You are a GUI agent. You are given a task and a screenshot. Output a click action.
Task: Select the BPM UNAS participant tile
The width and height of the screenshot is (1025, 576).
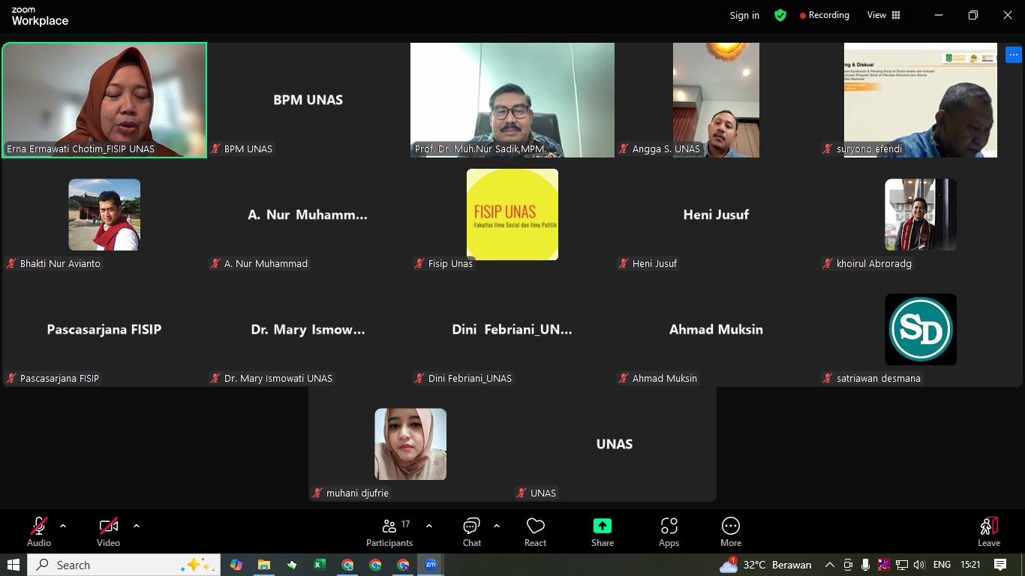click(308, 100)
